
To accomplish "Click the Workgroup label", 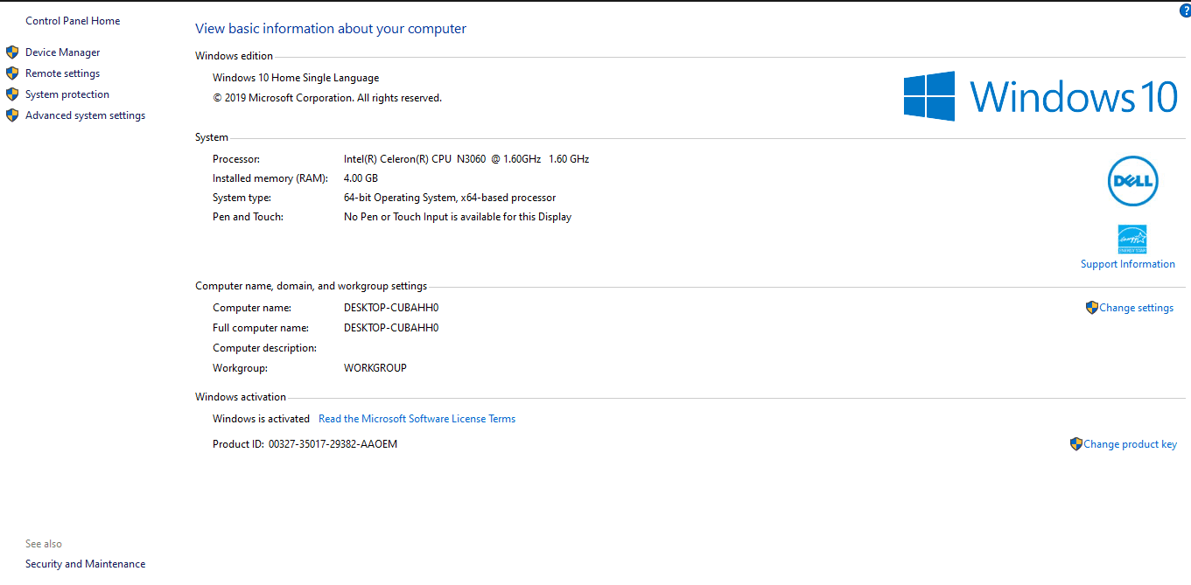I will [x=240, y=368].
